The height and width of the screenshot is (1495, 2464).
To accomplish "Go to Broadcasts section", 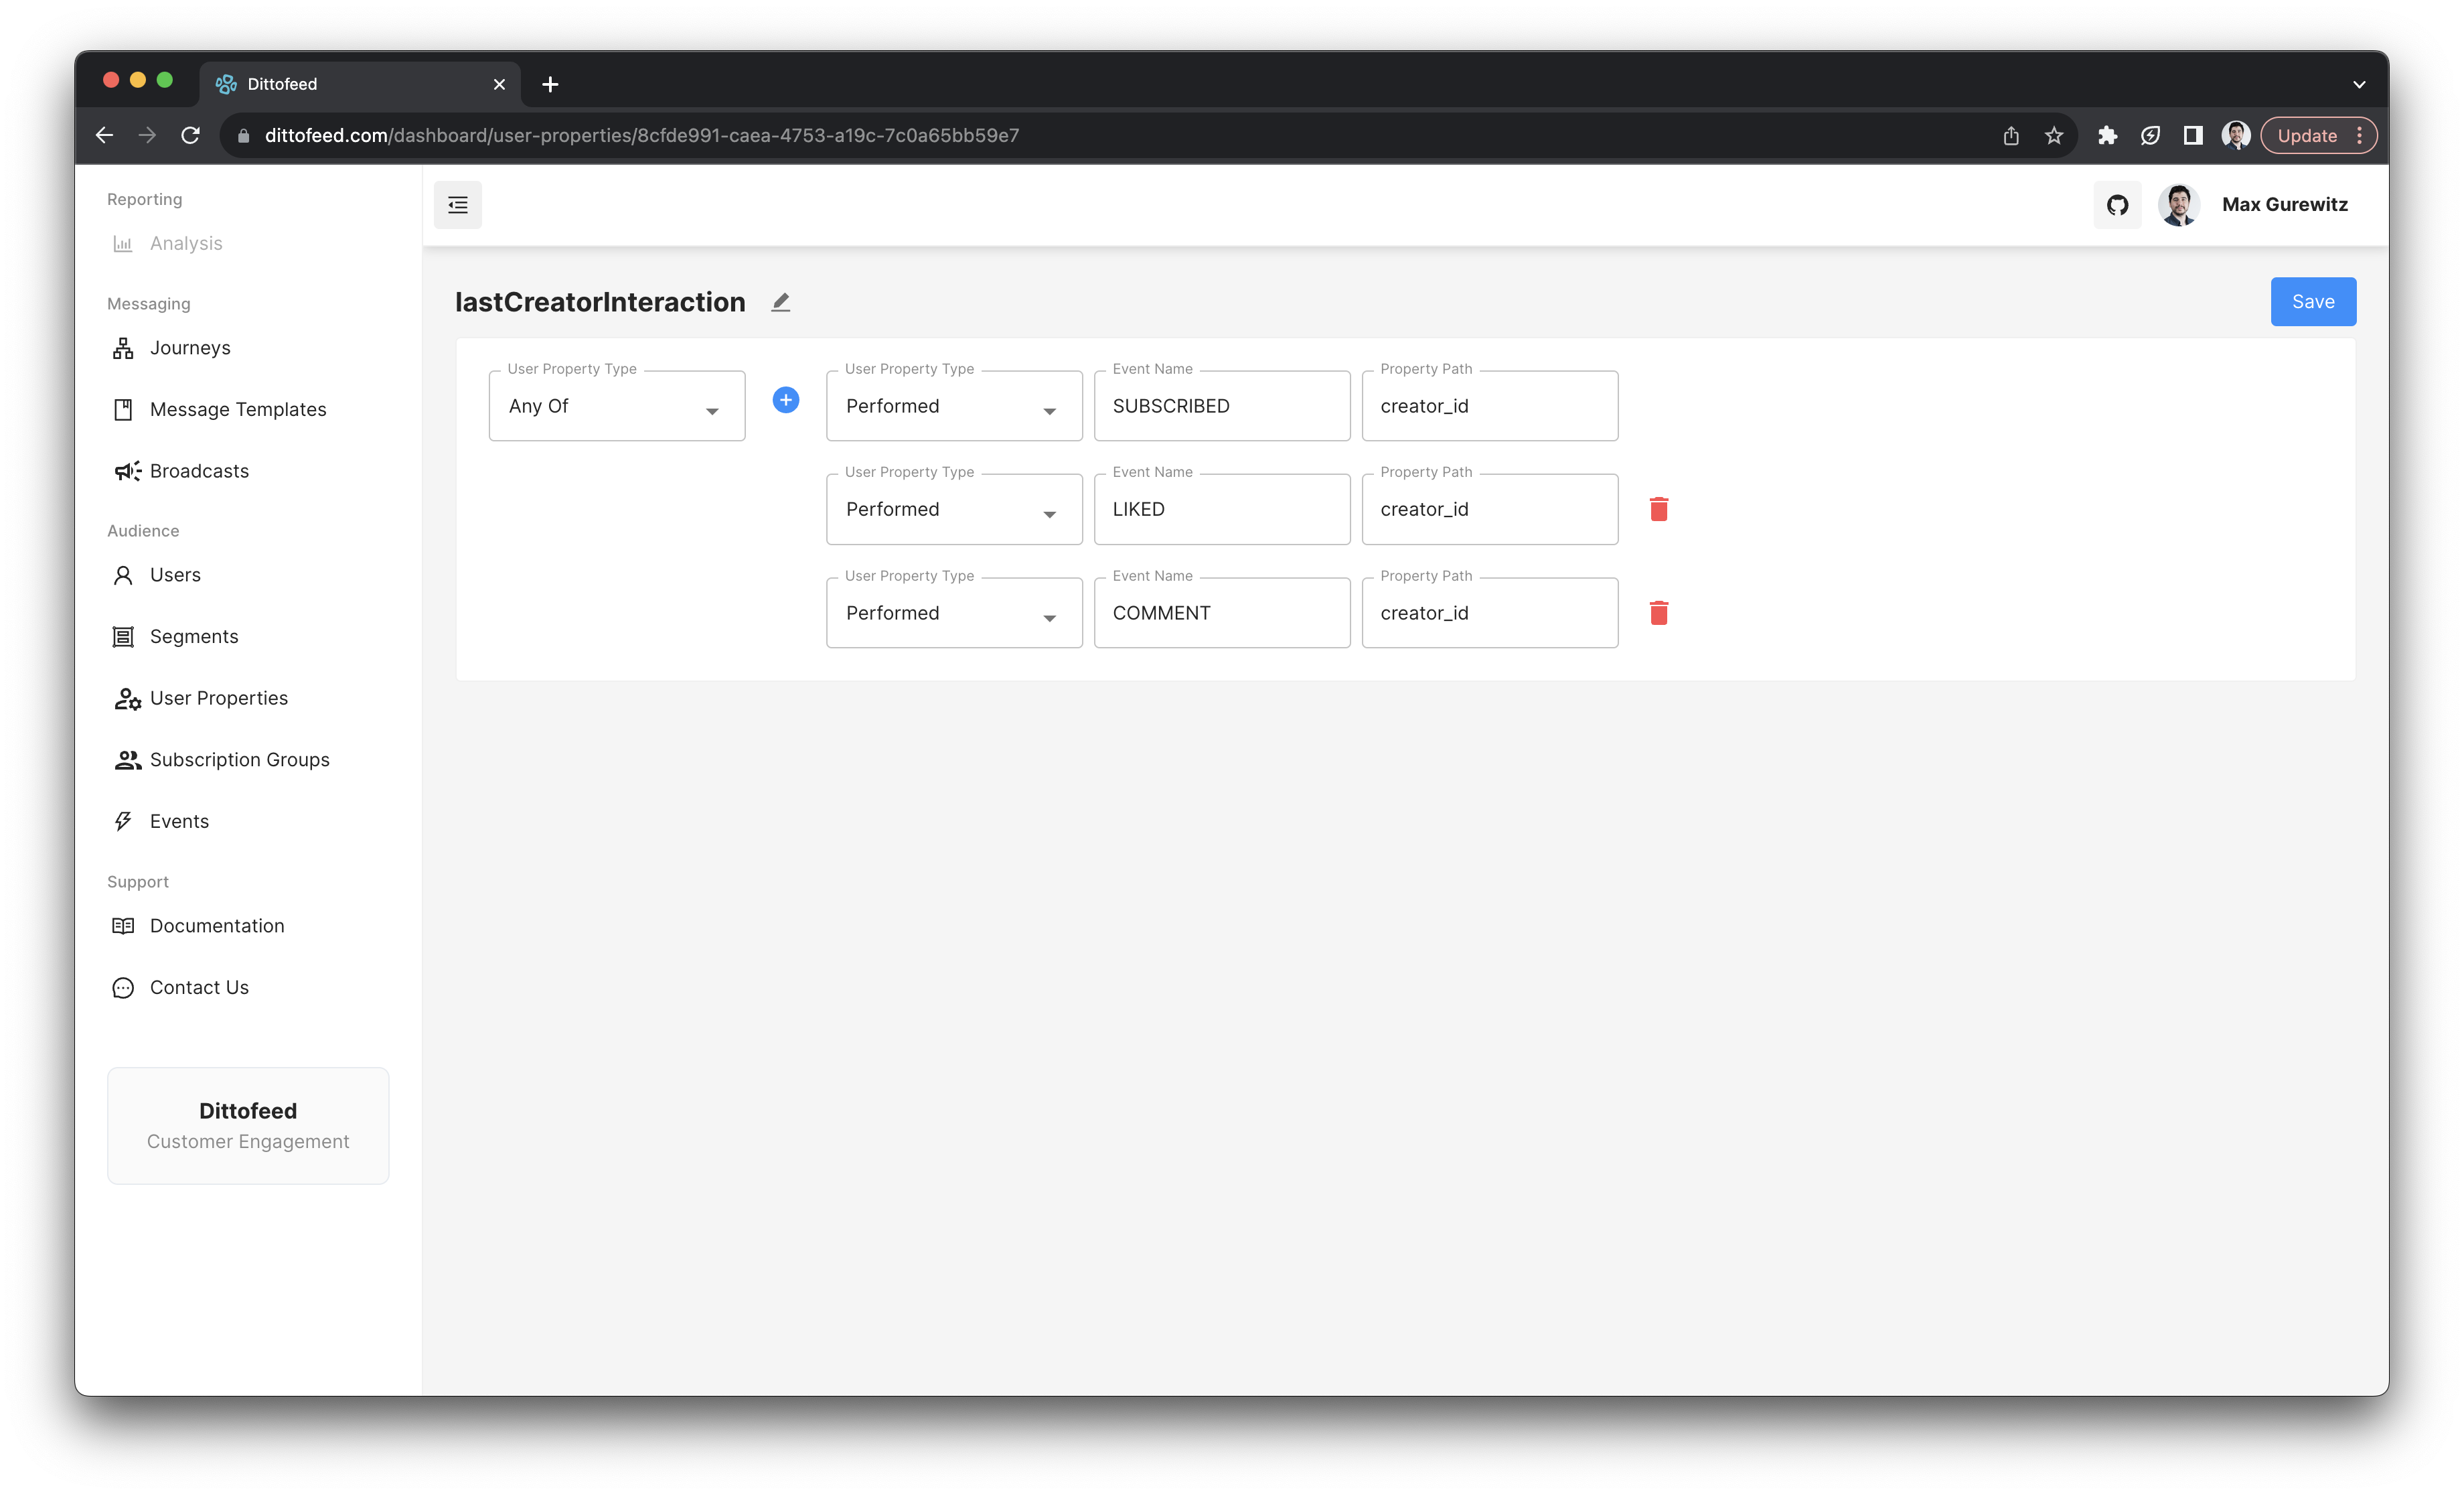I will click(199, 472).
